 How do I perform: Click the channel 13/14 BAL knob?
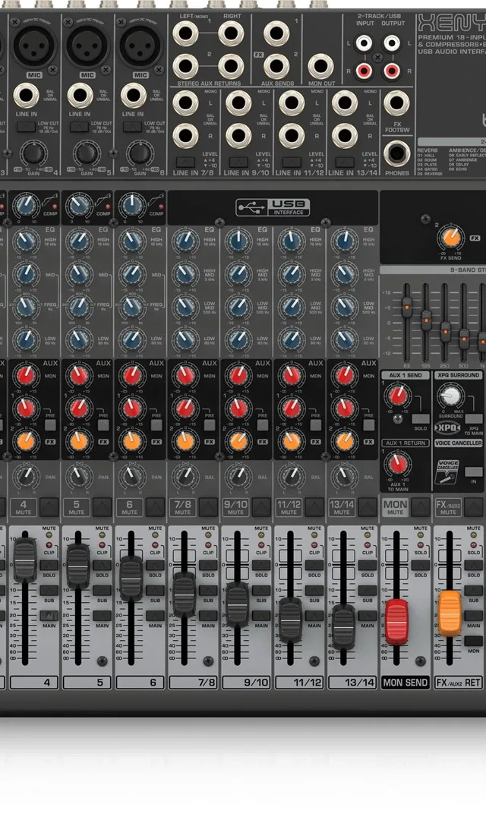344,475
